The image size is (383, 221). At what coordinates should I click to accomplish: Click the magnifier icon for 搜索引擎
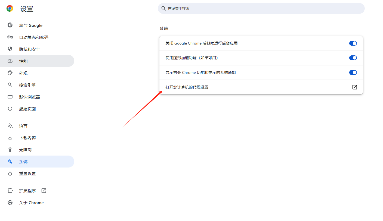10,85
